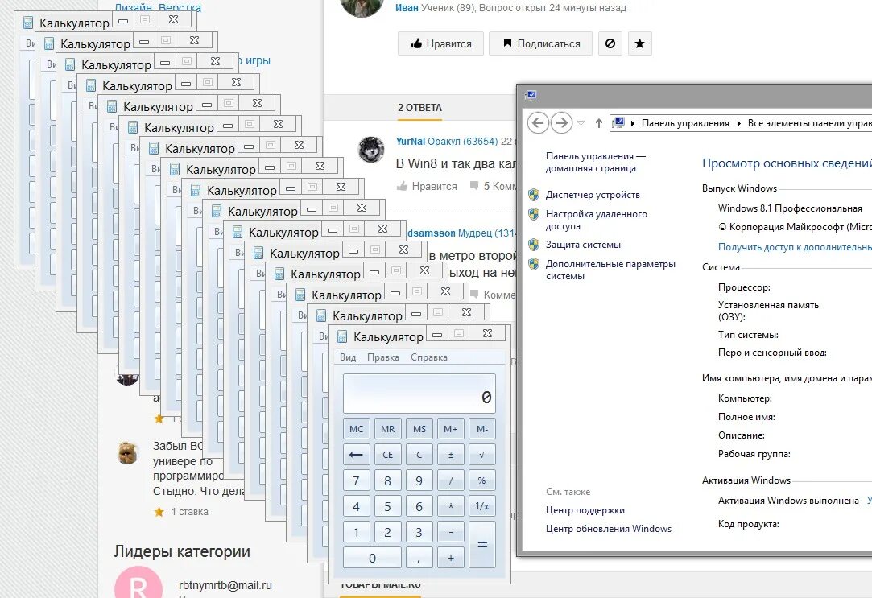
Task: Click digit 8 on calculator
Action: pyautogui.click(x=387, y=480)
